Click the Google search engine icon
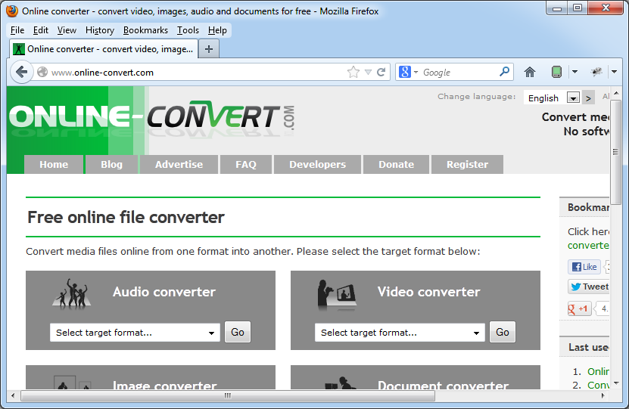629x409 pixels. 405,72
